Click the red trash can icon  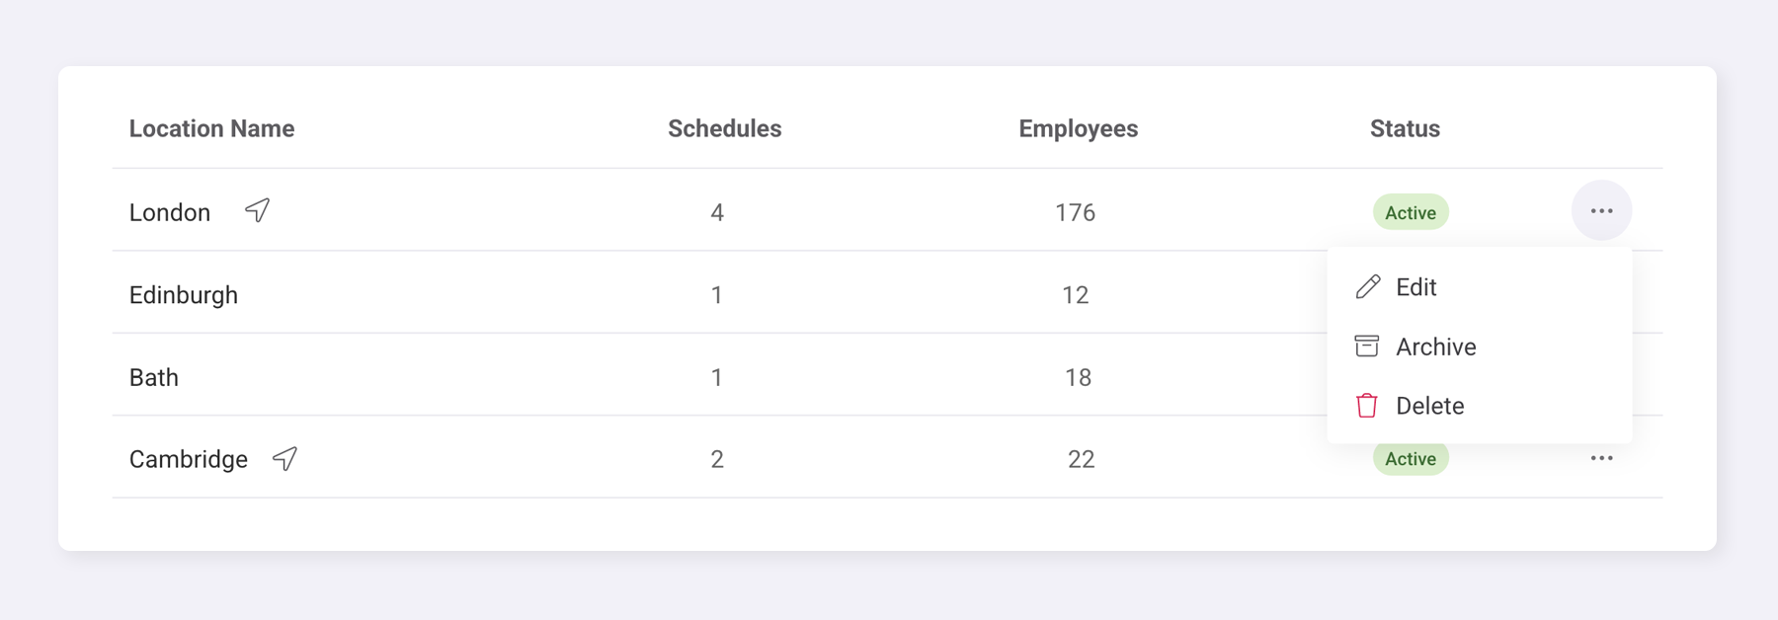(1367, 406)
